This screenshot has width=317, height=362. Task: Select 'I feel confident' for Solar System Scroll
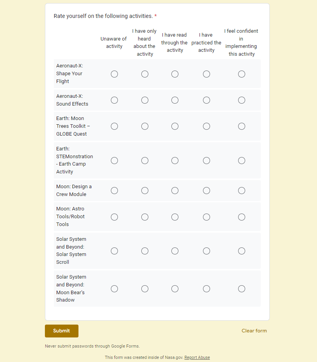tap(242, 251)
